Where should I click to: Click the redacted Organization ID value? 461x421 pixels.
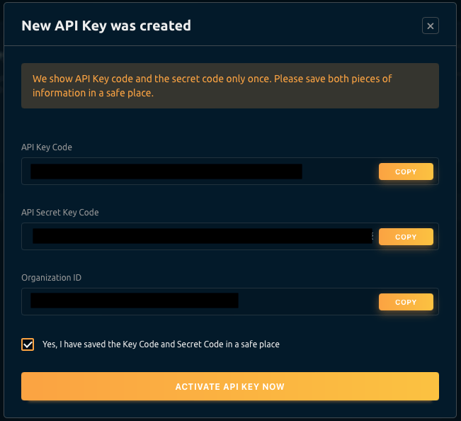[135, 302]
